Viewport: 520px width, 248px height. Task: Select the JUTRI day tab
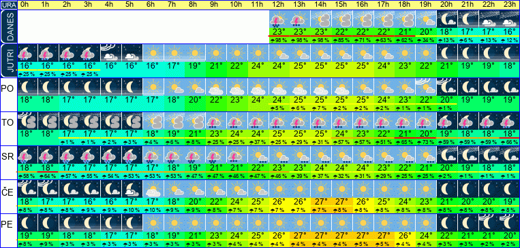click(8, 61)
